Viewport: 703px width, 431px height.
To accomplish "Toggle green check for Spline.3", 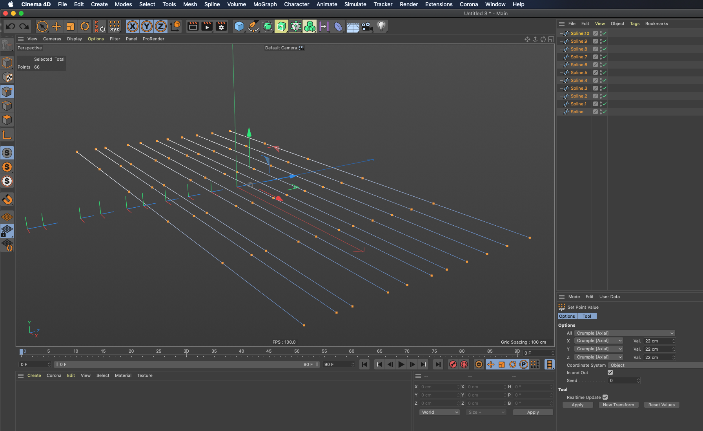I will coord(605,88).
